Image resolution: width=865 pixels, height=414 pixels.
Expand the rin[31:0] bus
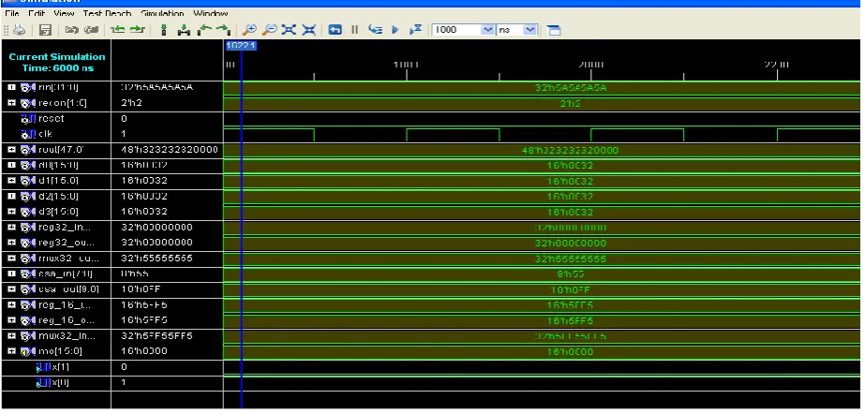(11, 88)
